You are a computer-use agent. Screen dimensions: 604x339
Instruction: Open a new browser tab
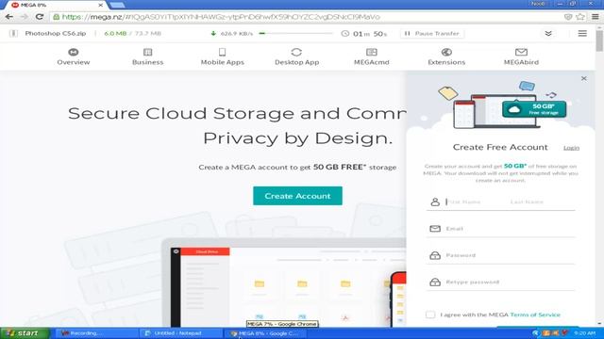point(117,5)
